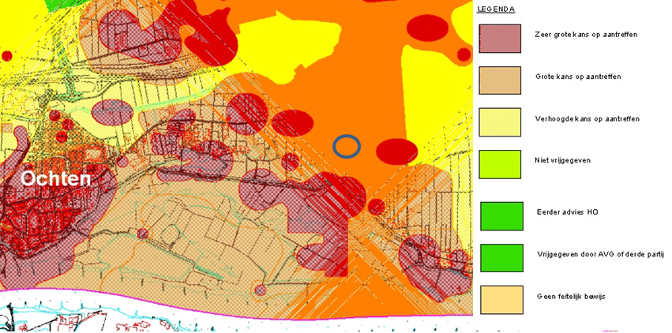The image size is (672, 333).
Task: Click the 'Geen feitelijk bewijs' swatch
Action: (x=502, y=300)
